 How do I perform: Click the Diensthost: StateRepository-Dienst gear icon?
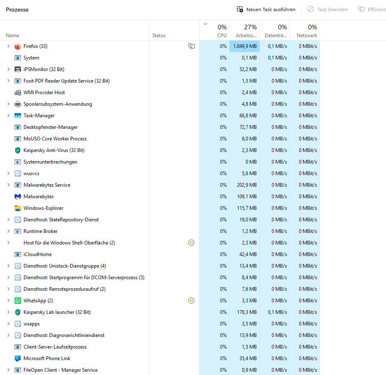[x=18, y=220]
